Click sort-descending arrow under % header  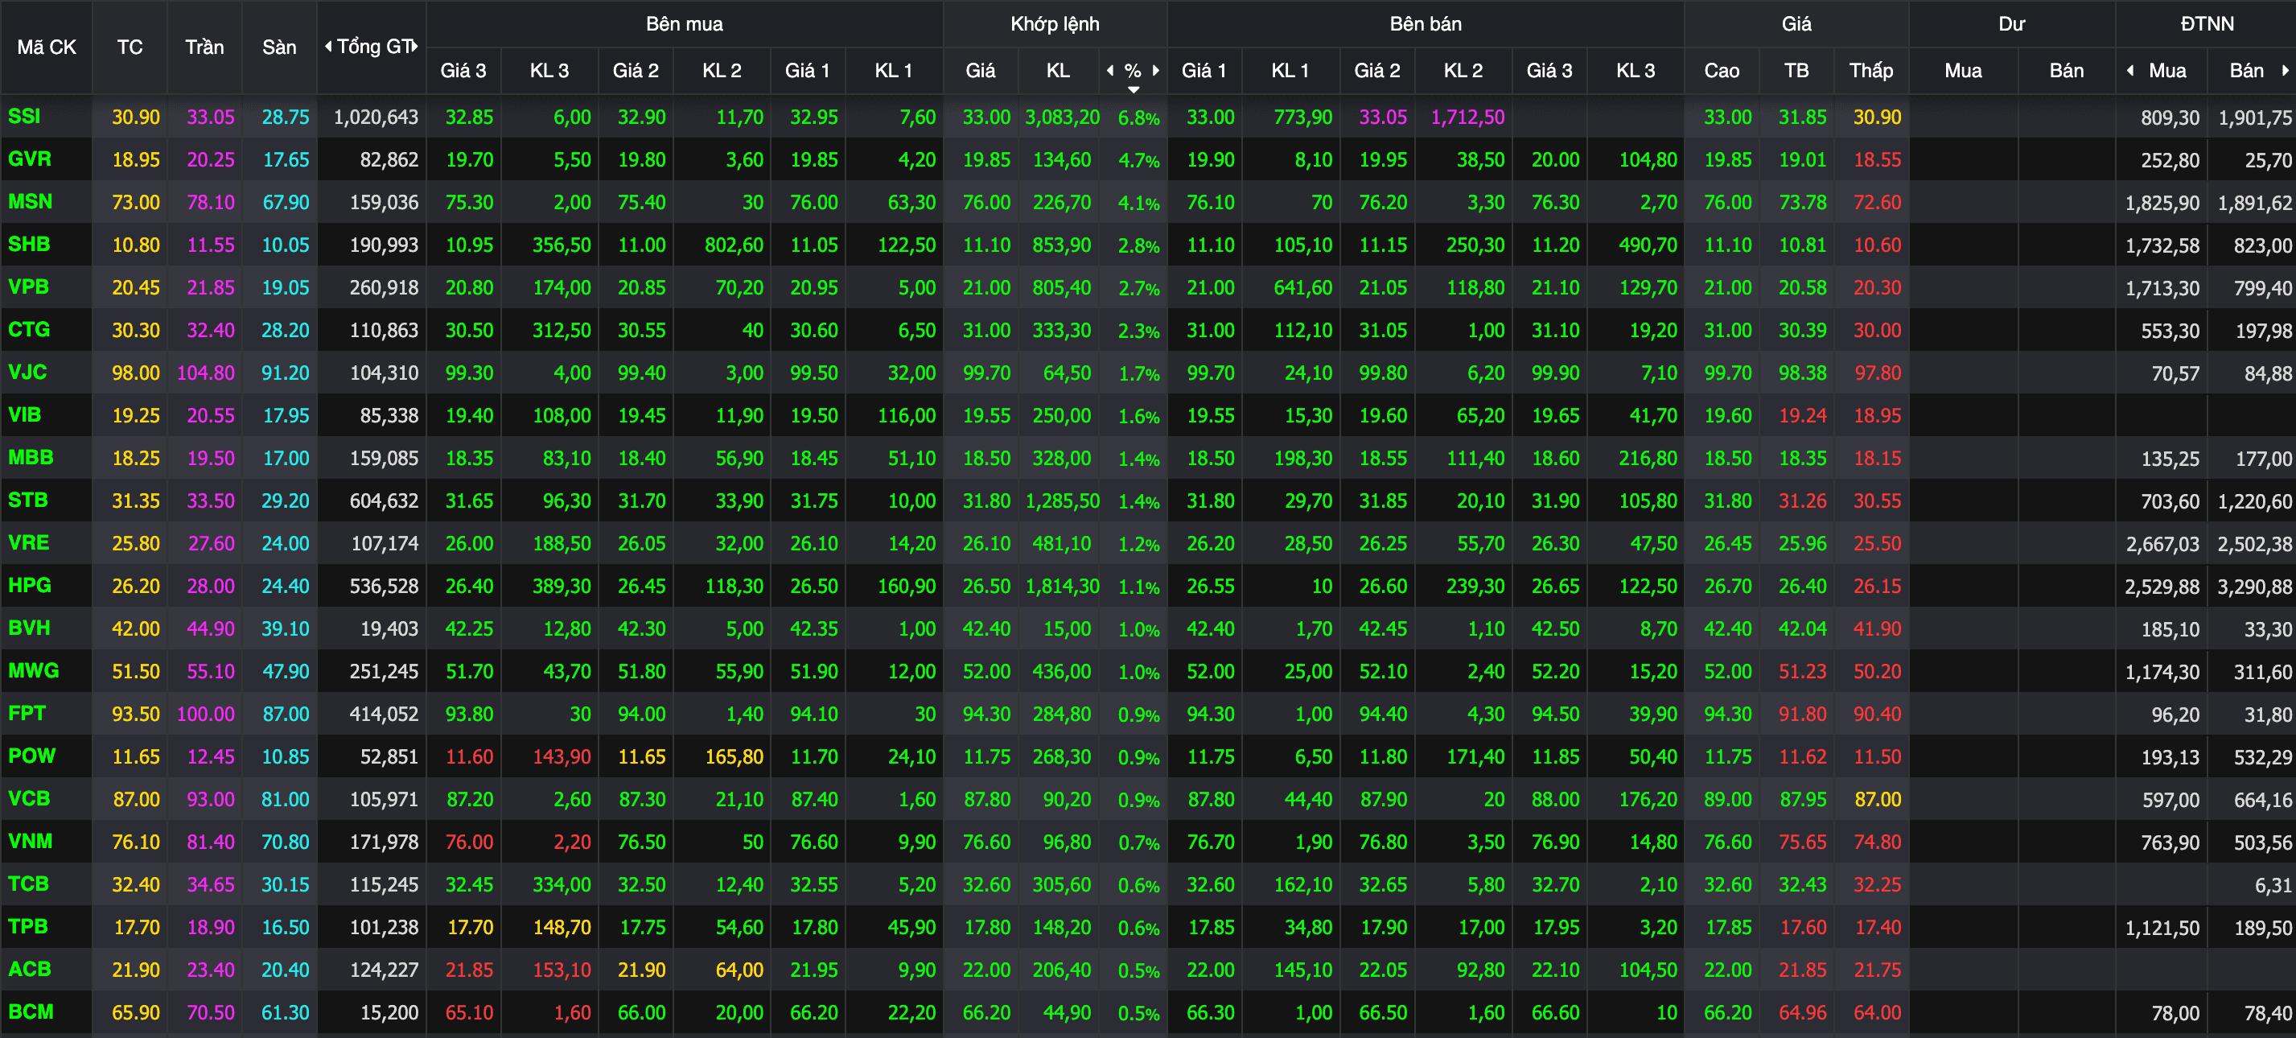click(1133, 89)
